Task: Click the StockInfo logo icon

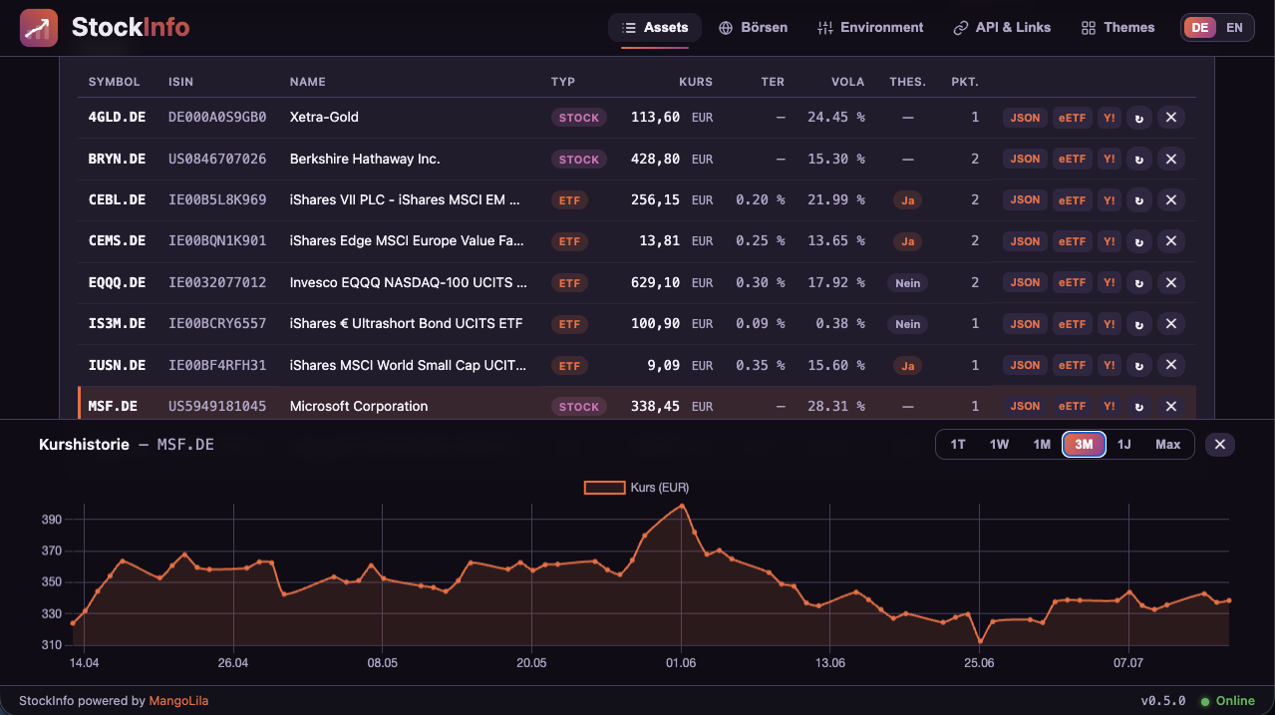Action: (x=39, y=28)
